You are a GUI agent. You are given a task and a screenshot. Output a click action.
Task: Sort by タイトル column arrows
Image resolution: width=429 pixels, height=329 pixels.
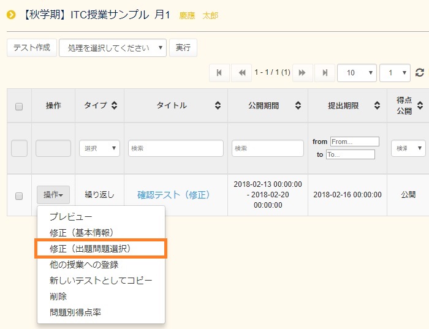click(x=218, y=105)
